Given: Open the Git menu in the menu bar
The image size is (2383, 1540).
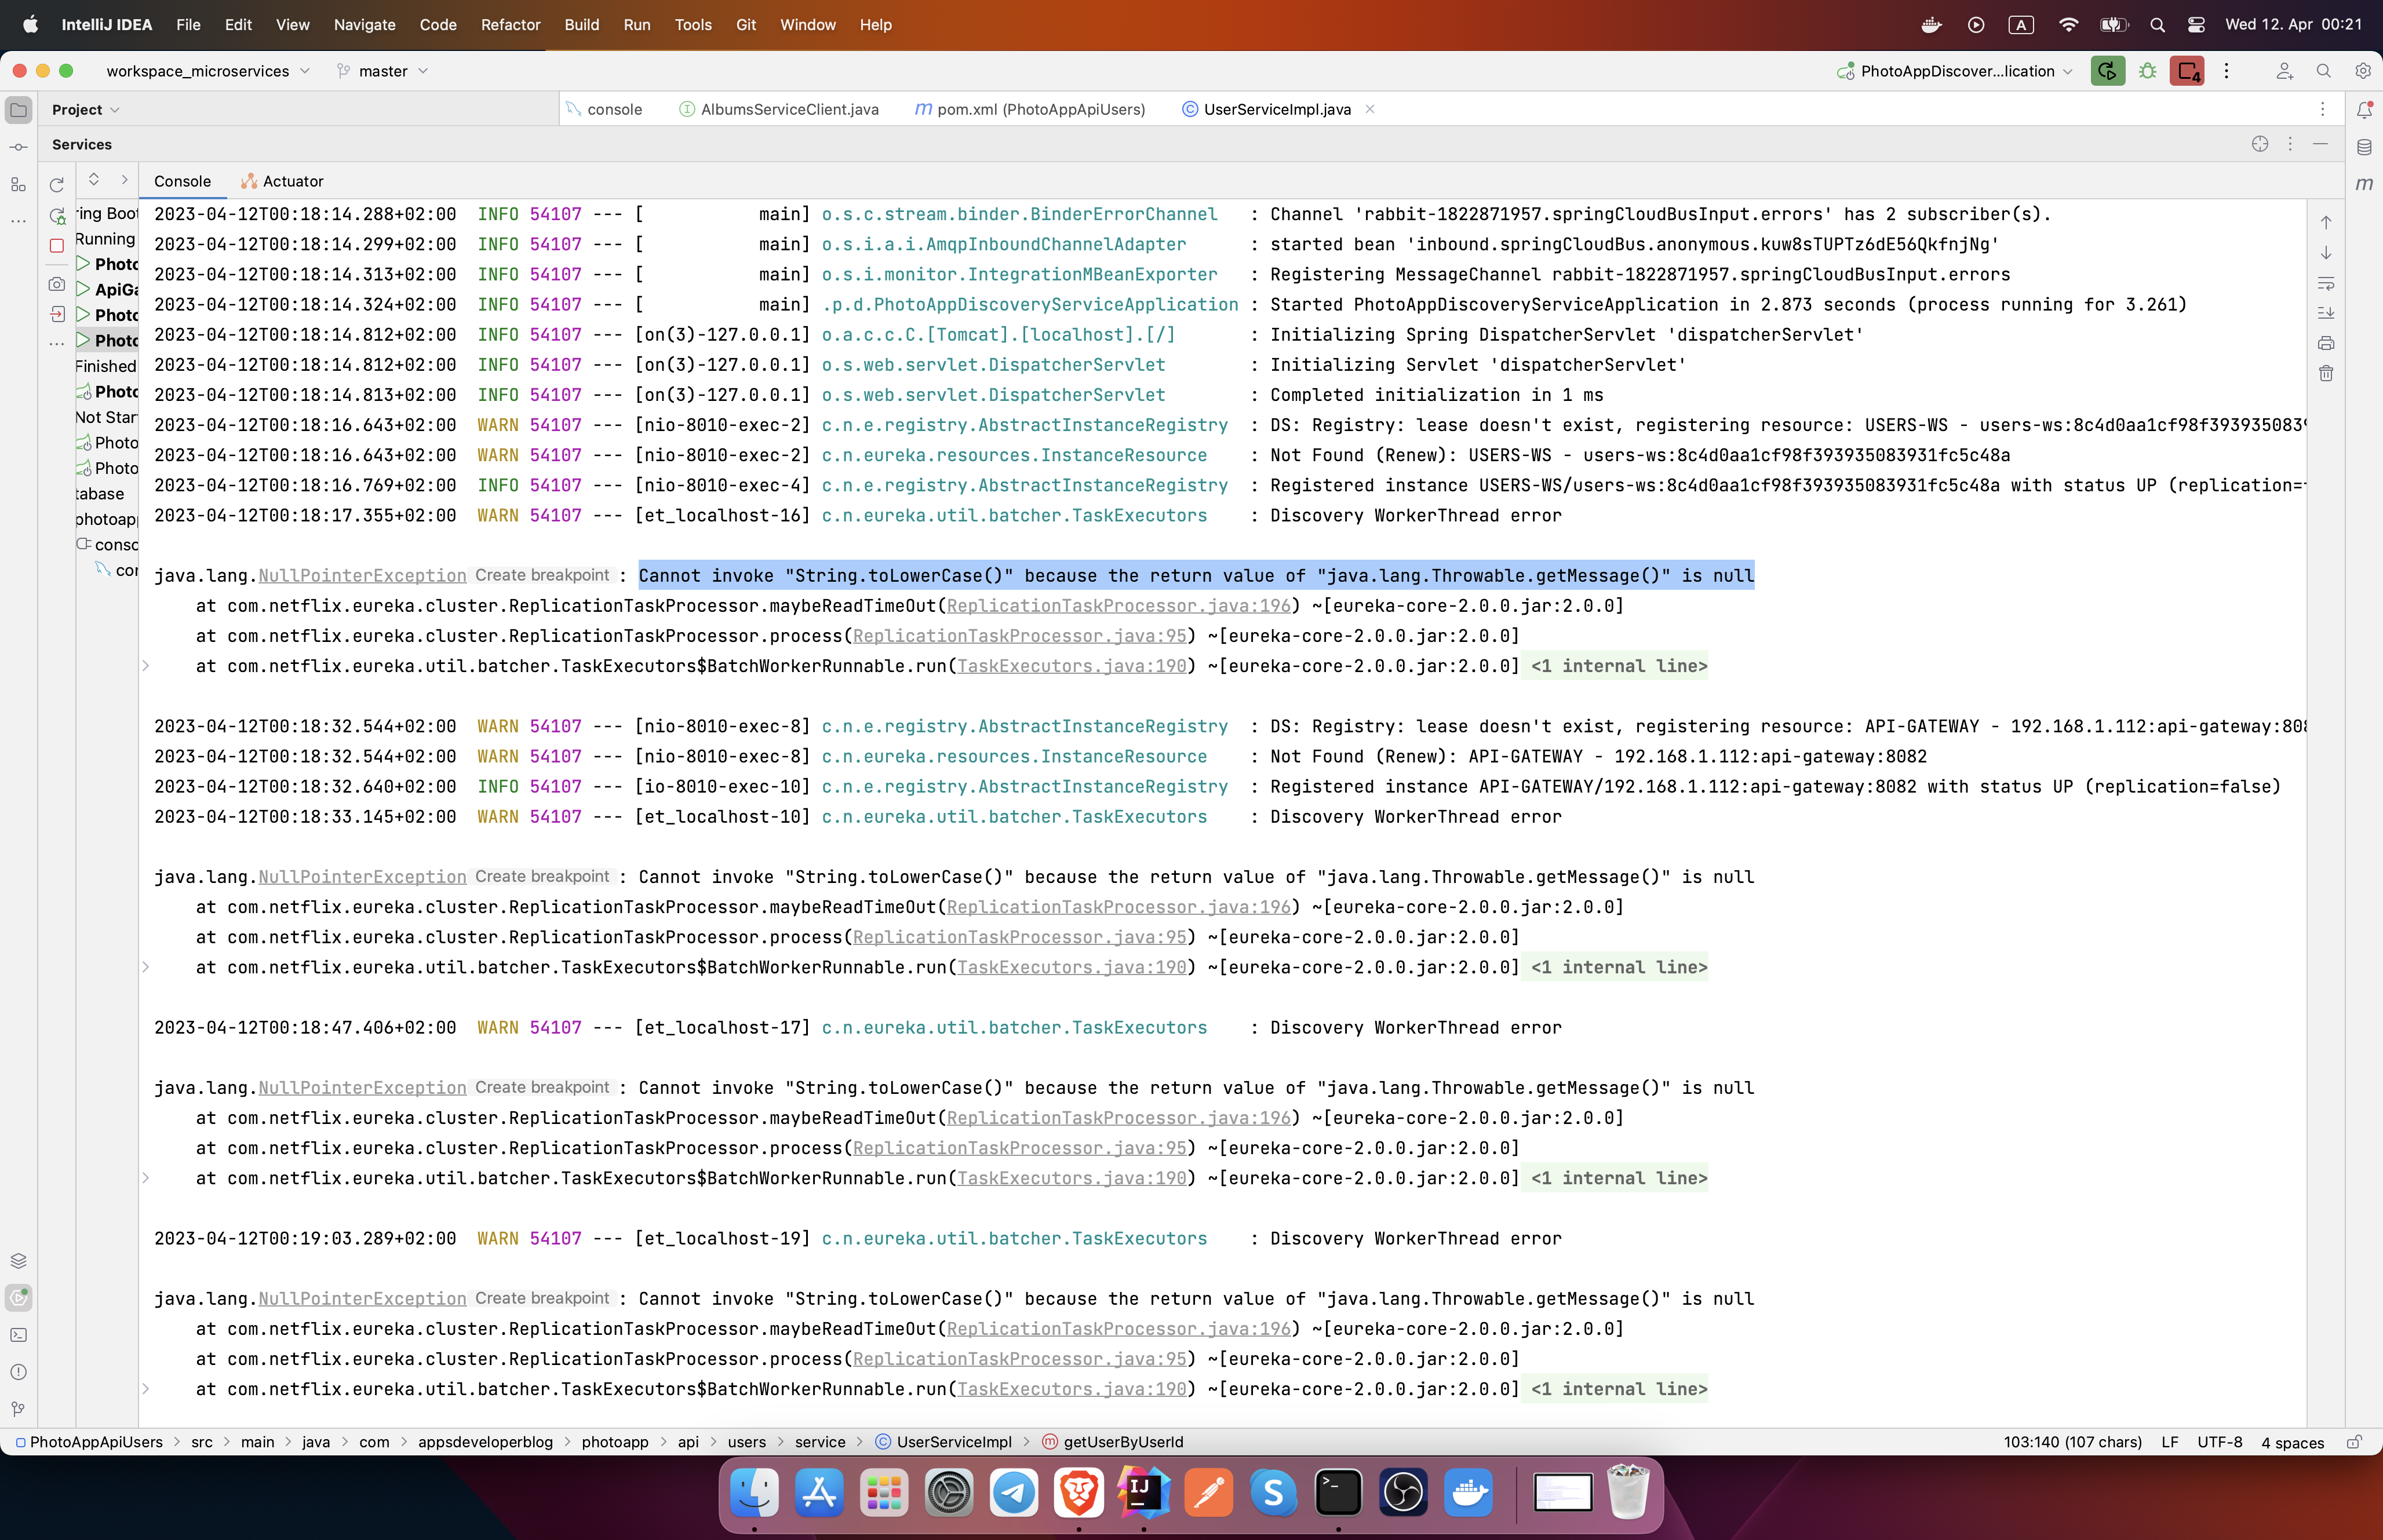Looking at the screenshot, I should 746,25.
